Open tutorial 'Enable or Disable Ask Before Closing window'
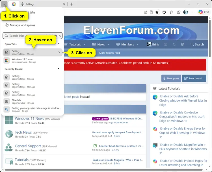 click(183, 100)
